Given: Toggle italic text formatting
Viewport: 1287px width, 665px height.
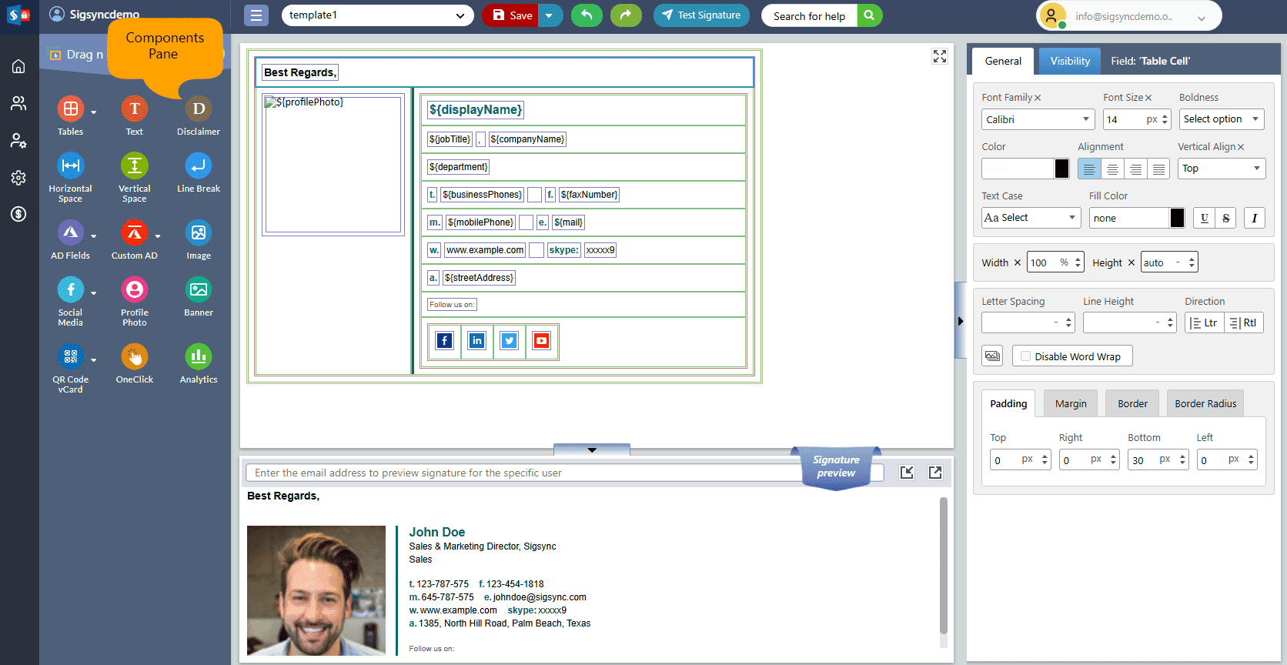Looking at the screenshot, I should [1254, 218].
